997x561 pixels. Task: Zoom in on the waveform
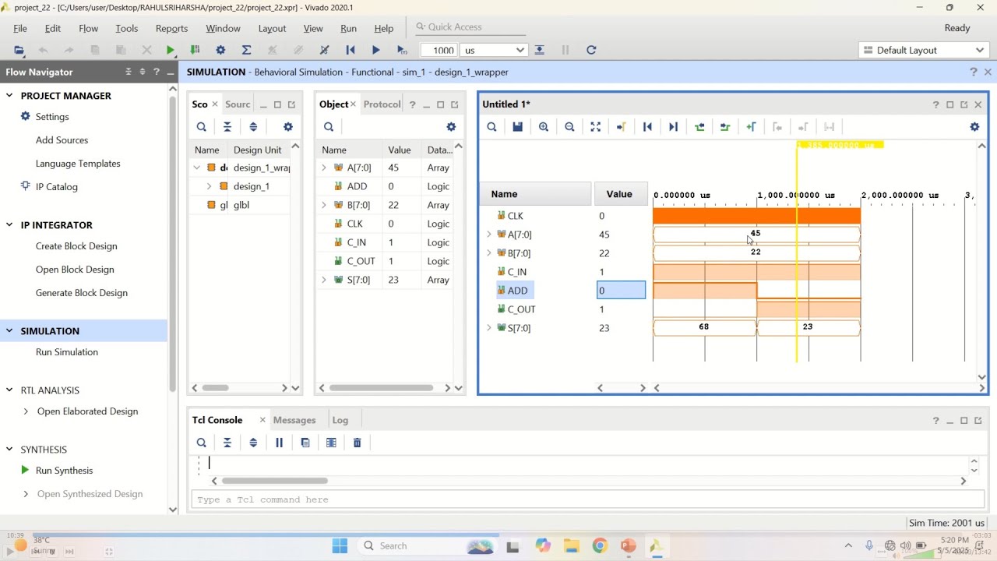544,127
